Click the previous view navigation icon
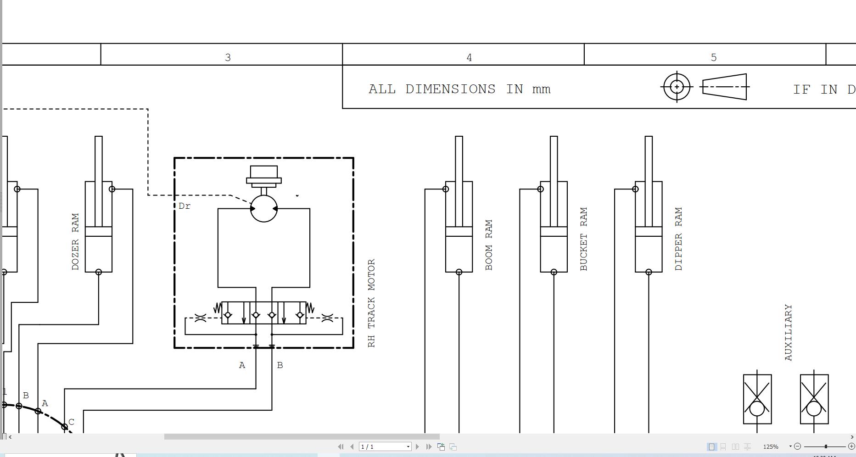Viewport: 856px width, 457px height. point(441,446)
